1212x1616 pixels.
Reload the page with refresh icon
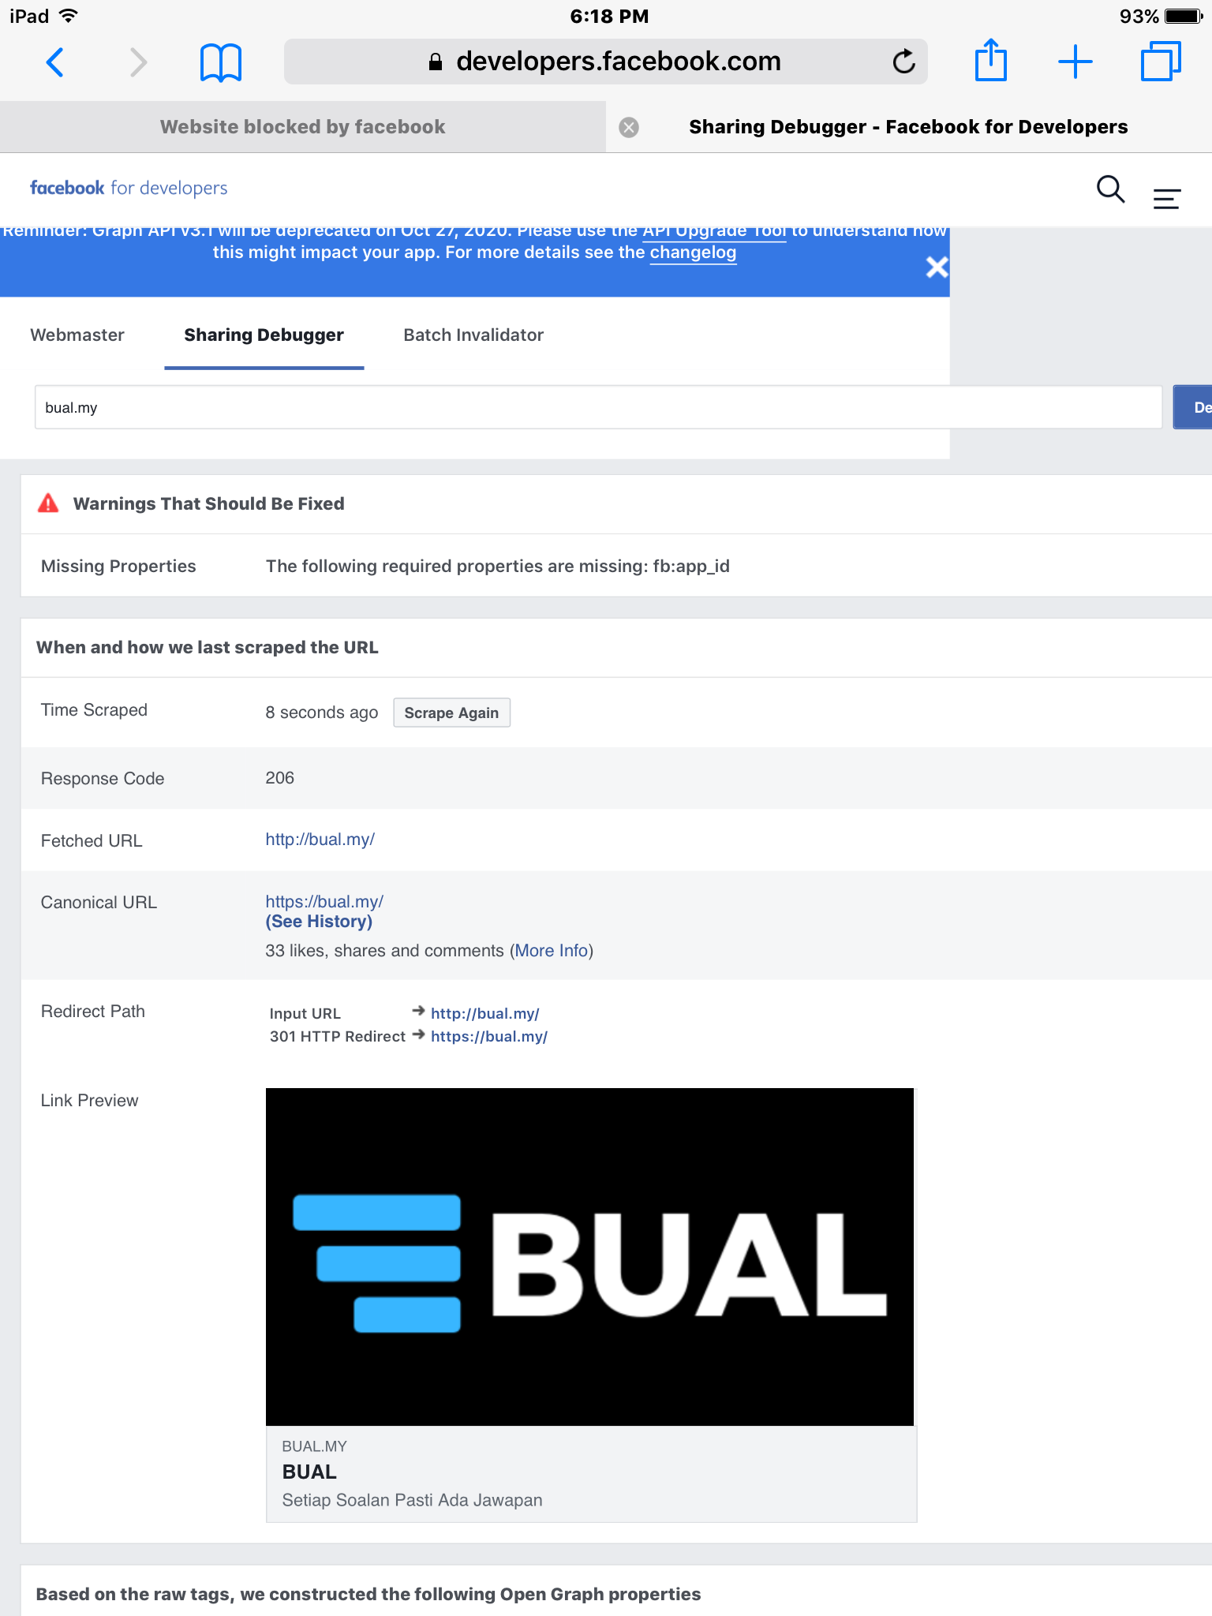(x=903, y=62)
